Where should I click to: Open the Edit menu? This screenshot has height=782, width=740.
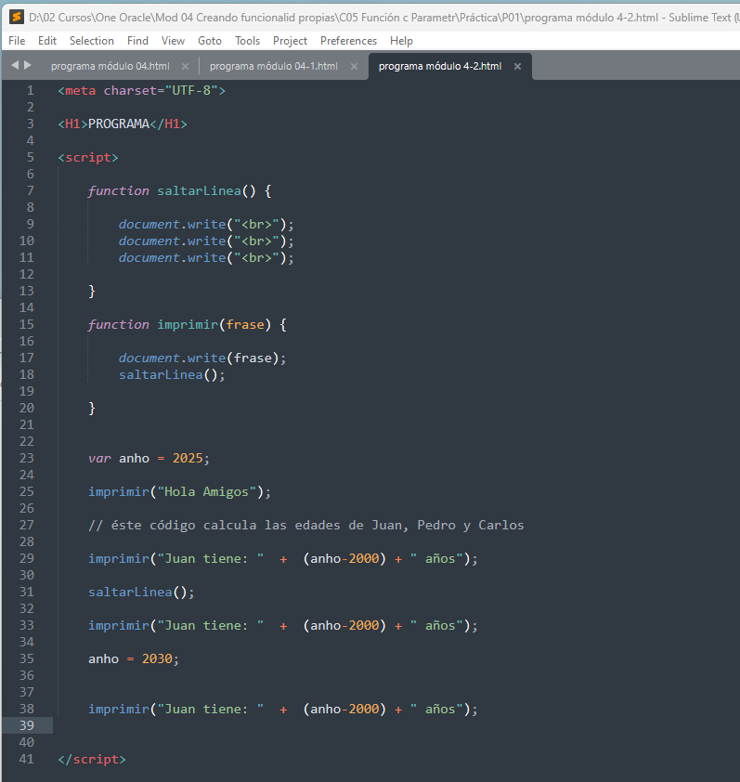point(46,41)
